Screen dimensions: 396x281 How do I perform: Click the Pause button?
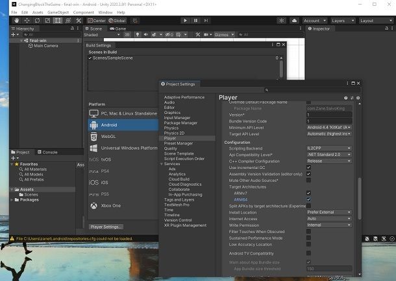[195, 21]
